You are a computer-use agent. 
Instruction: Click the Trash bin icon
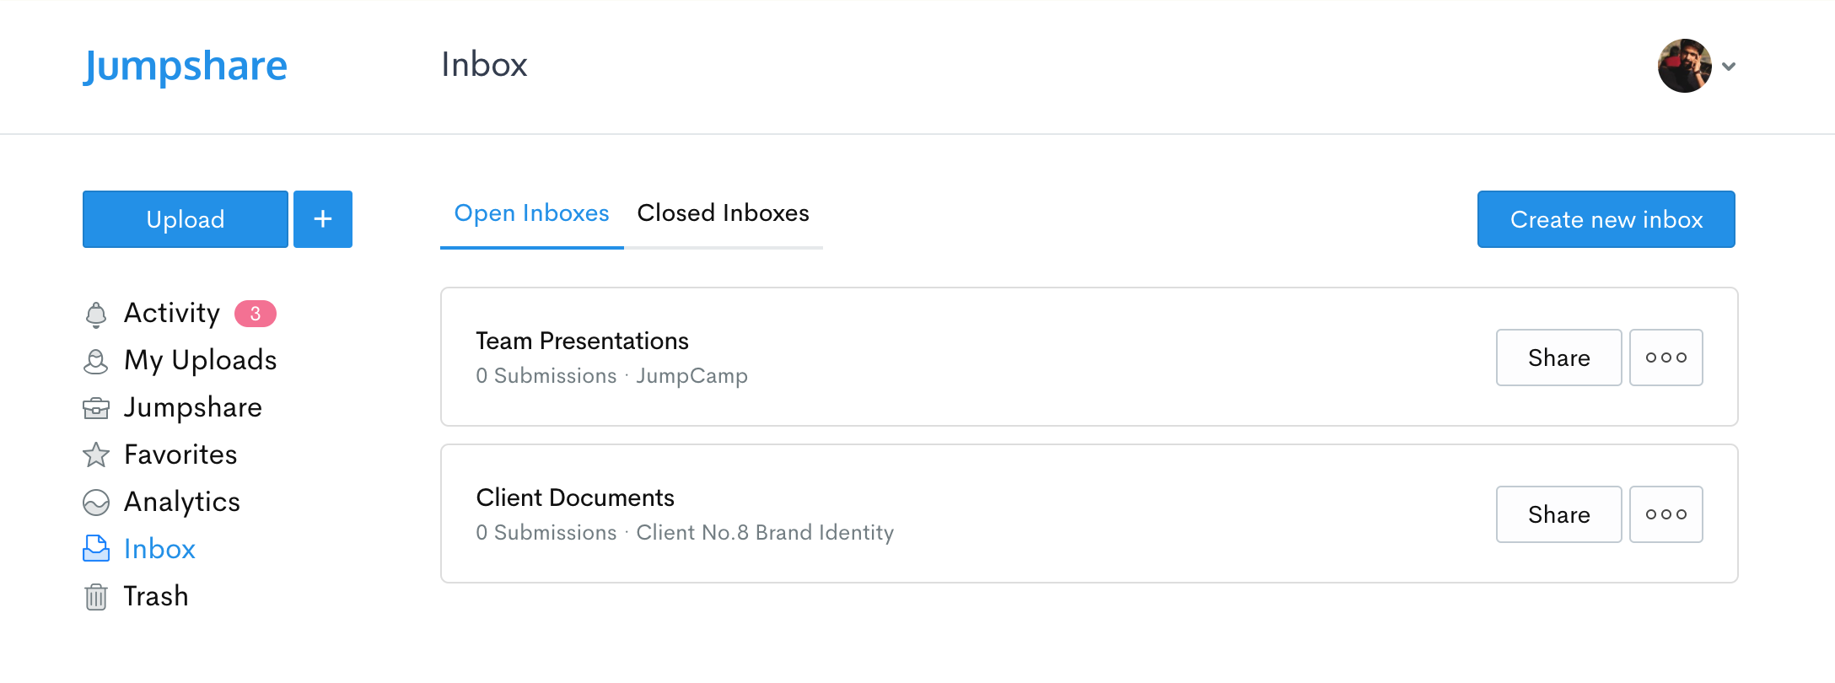[96, 597]
